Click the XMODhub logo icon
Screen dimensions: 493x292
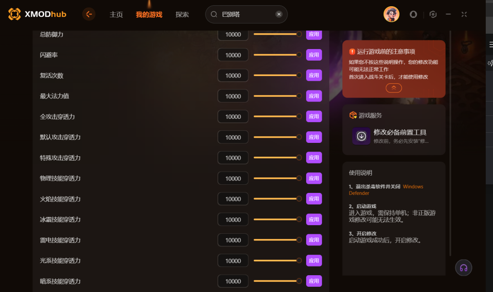coord(14,14)
